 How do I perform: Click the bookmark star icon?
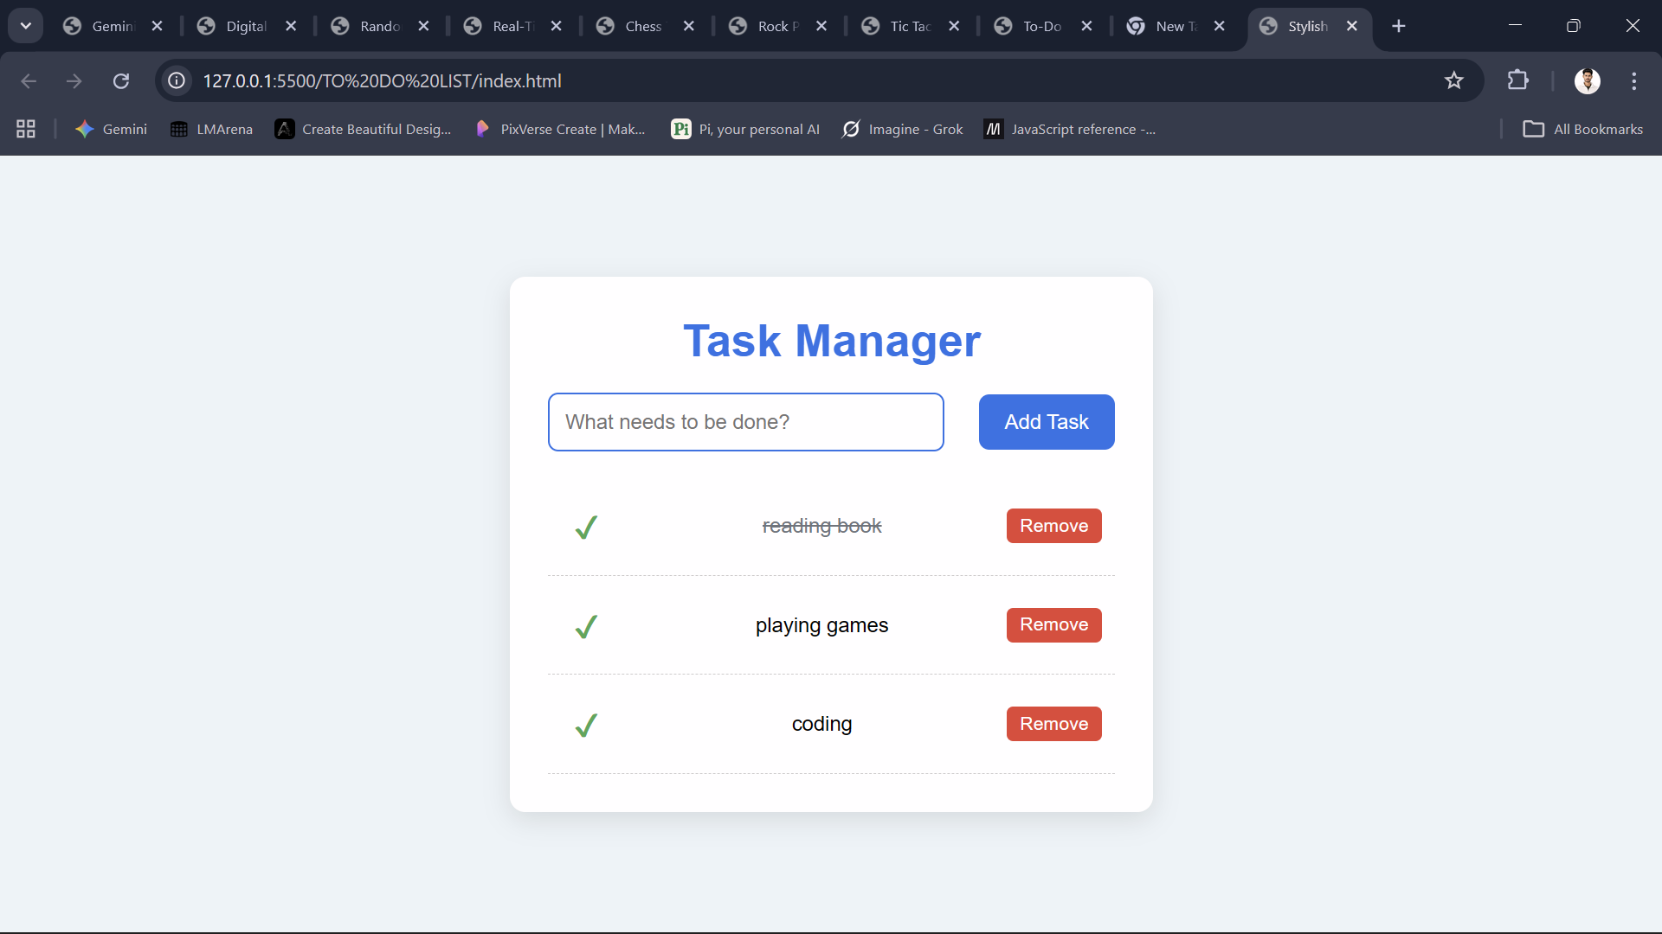coord(1453,80)
